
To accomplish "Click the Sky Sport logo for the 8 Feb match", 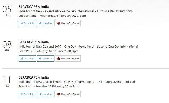I will click(x=58, y=59).
